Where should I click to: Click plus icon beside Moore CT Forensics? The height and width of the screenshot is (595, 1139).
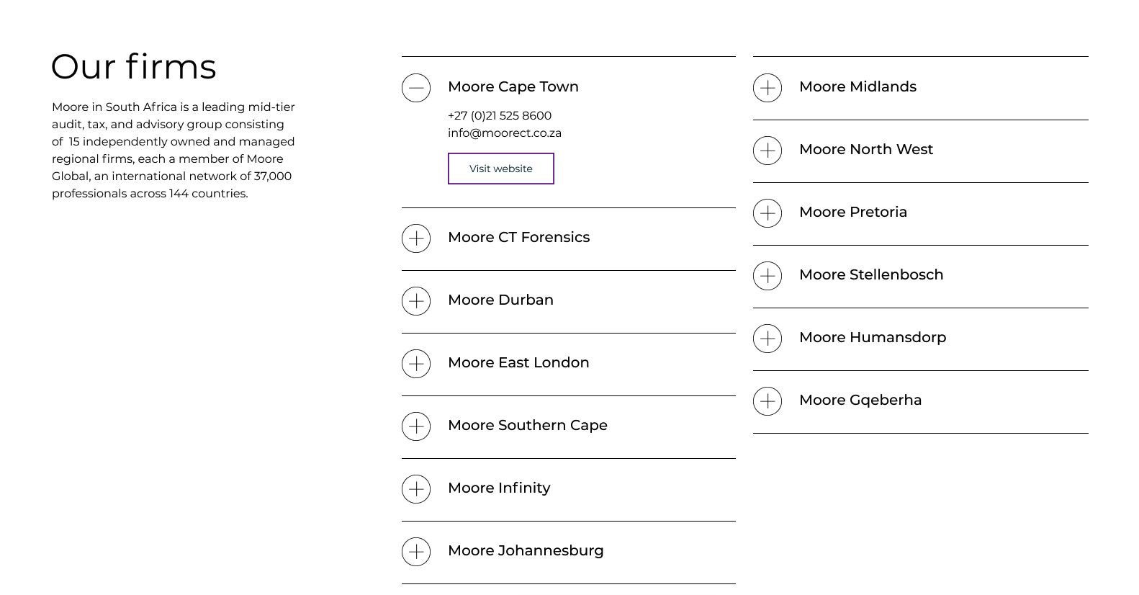tap(416, 238)
